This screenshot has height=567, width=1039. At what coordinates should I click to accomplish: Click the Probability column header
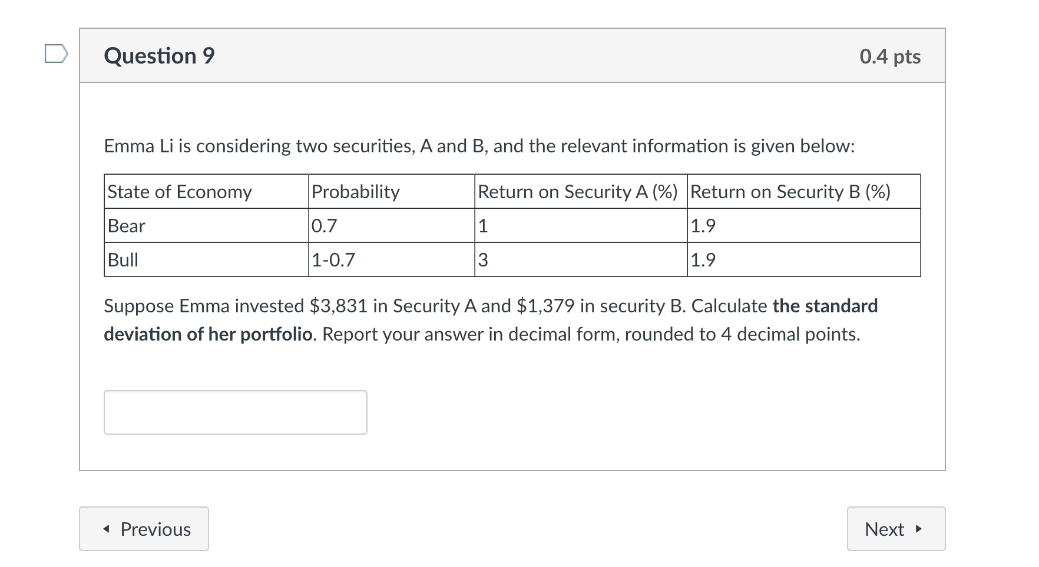(x=355, y=192)
